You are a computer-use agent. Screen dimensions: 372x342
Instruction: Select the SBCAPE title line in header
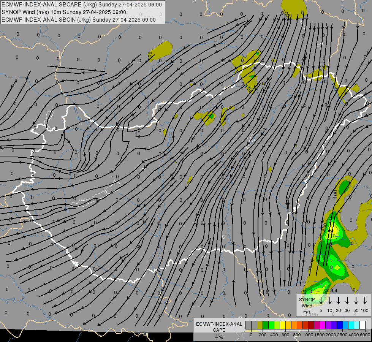coord(82,5)
